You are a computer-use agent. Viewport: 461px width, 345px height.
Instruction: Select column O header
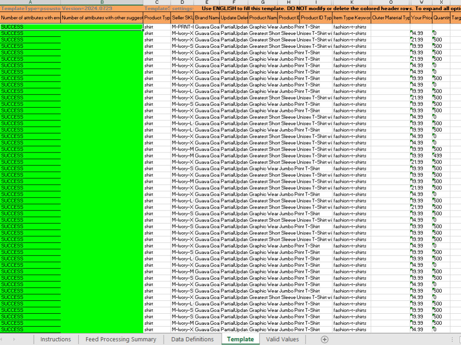pos(390,2)
